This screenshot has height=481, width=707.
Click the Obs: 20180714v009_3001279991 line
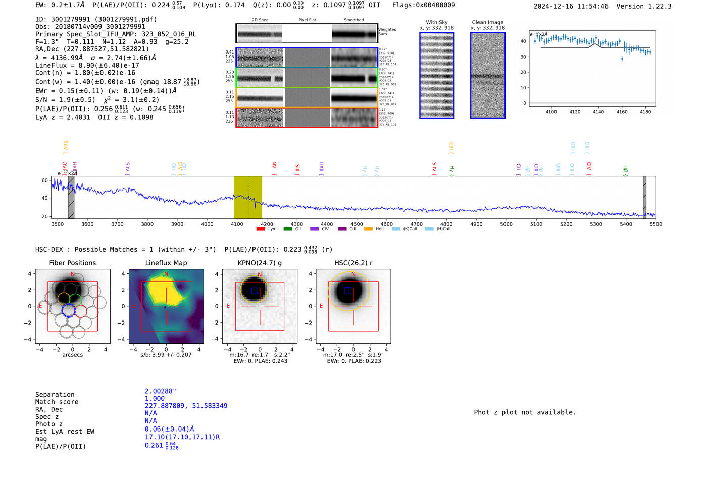point(90,27)
